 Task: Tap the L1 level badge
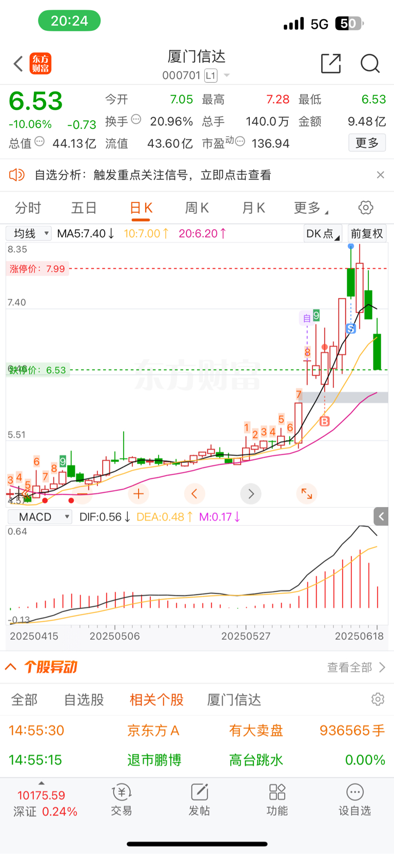click(211, 76)
